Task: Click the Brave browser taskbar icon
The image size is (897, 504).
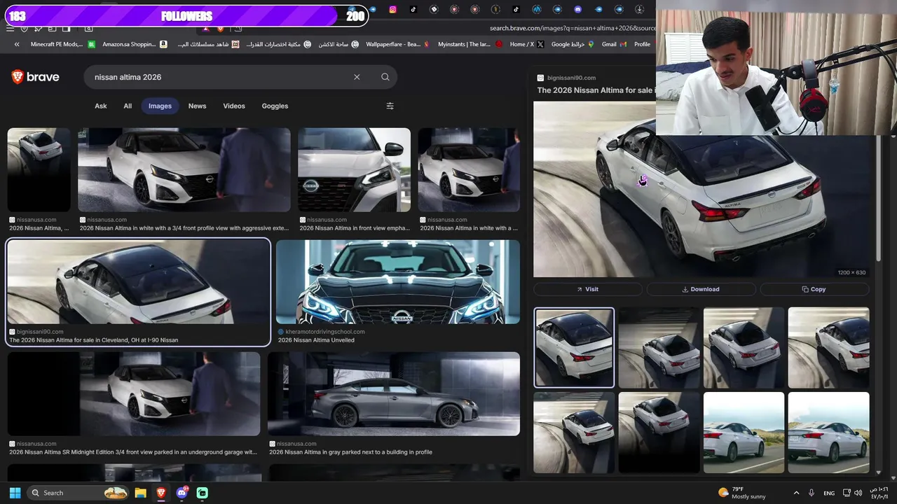Action: point(161,493)
